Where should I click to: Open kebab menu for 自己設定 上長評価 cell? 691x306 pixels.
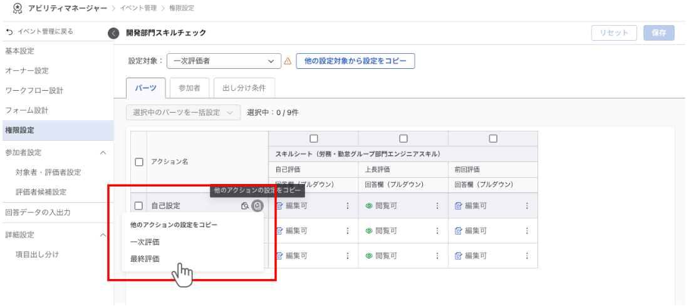tap(437, 206)
